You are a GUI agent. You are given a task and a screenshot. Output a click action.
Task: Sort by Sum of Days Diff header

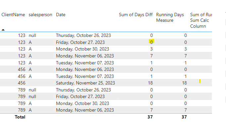pyautogui.click(x=136, y=15)
